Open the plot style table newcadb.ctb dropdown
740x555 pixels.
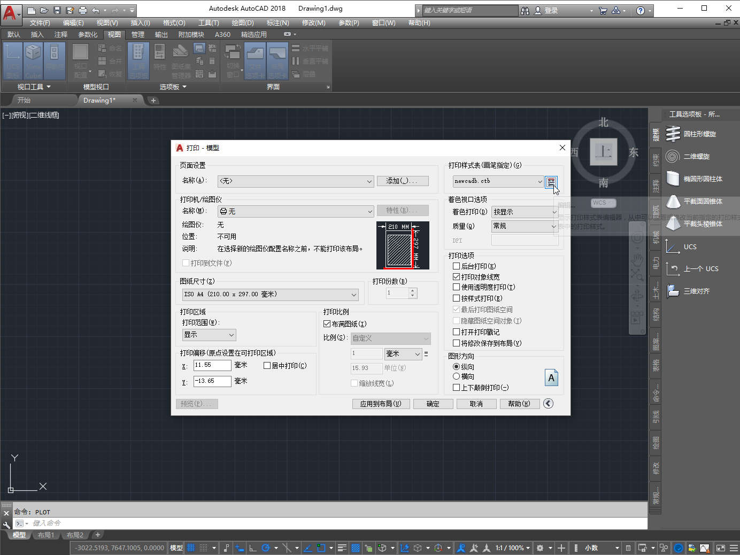[x=498, y=181]
